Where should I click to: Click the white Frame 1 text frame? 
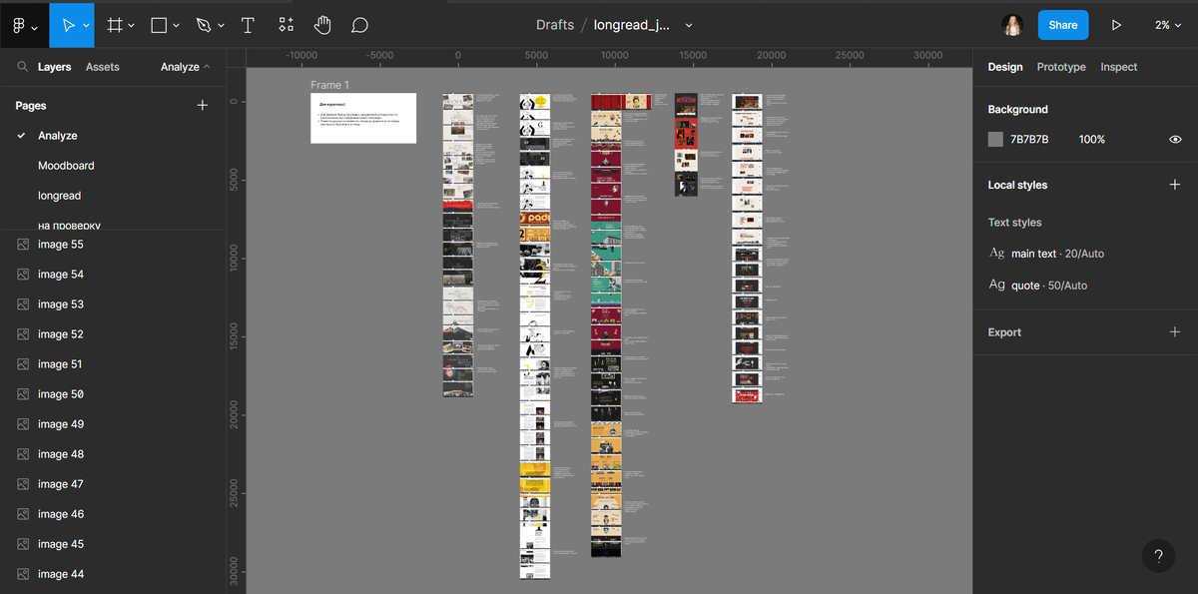[x=363, y=118]
